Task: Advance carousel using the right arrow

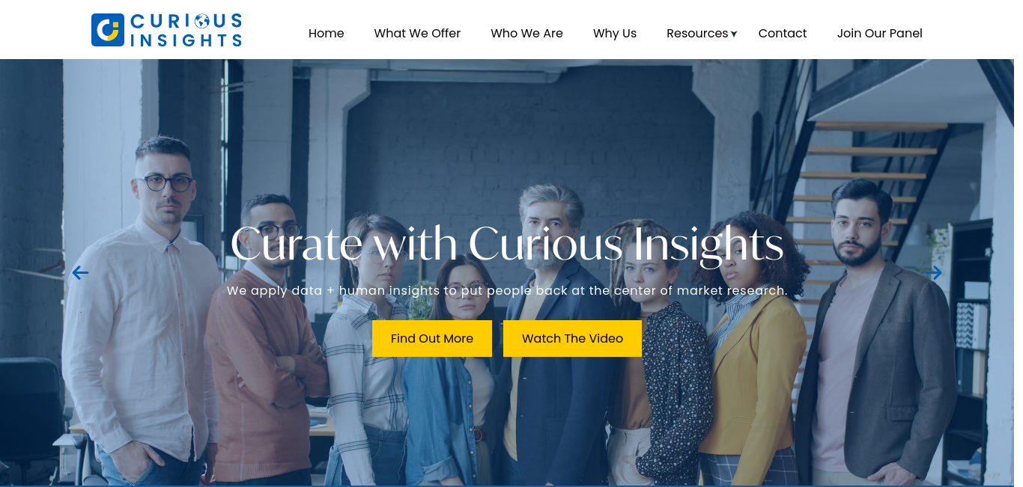Action: pyautogui.click(x=933, y=273)
